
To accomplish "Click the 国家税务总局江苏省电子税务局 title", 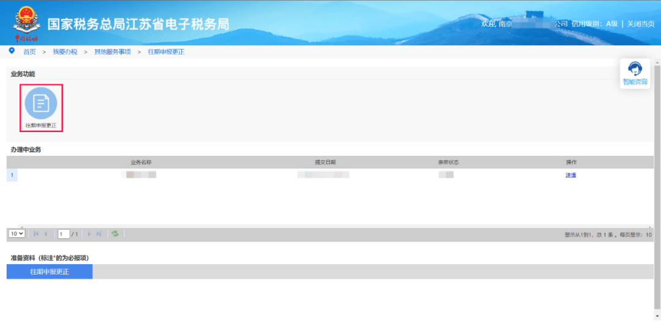I will [138, 24].
